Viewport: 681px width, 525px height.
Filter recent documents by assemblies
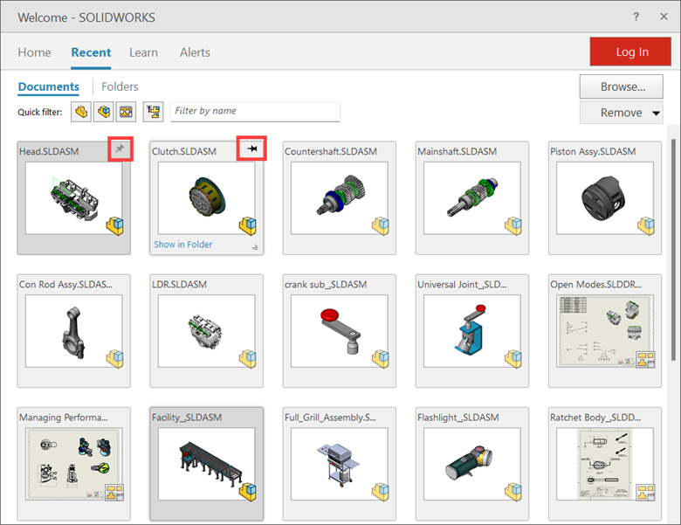[104, 112]
